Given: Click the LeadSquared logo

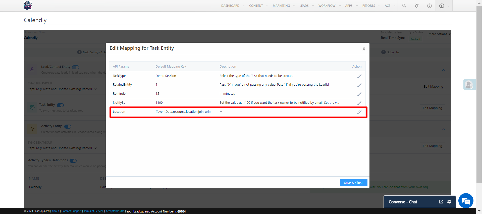Looking at the screenshot, I should (28, 5).
